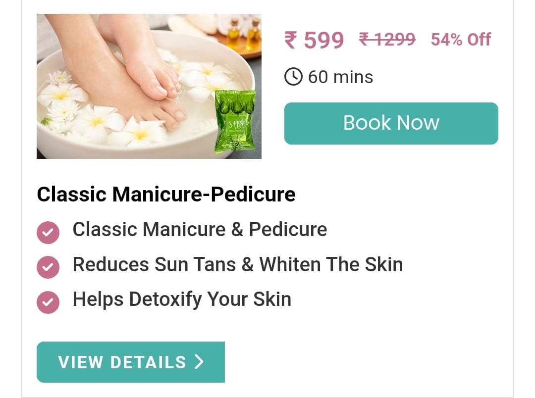Click checkmark beside Reduces Sun Tans
The height and width of the screenshot is (398, 535).
coord(48,267)
